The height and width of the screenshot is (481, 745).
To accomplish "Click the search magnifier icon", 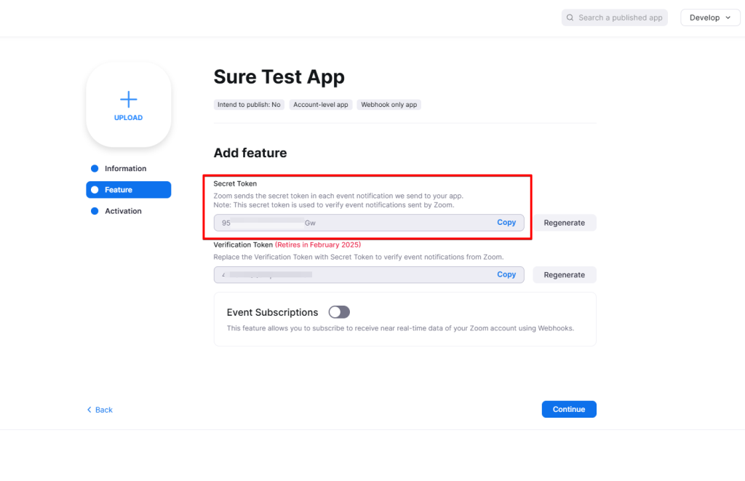I will coord(570,17).
